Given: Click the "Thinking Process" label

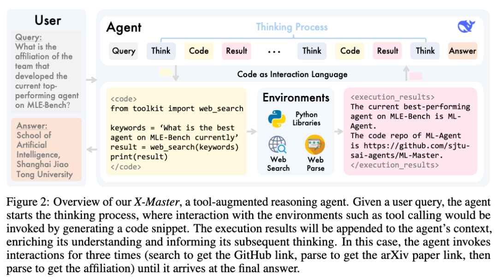Looking at the screenshot, I should point(292,27).
